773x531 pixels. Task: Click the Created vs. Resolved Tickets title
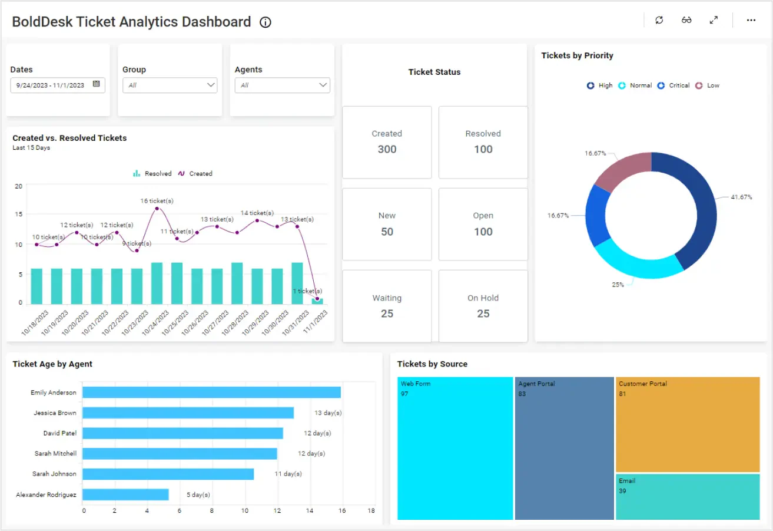tap(69, 138)
